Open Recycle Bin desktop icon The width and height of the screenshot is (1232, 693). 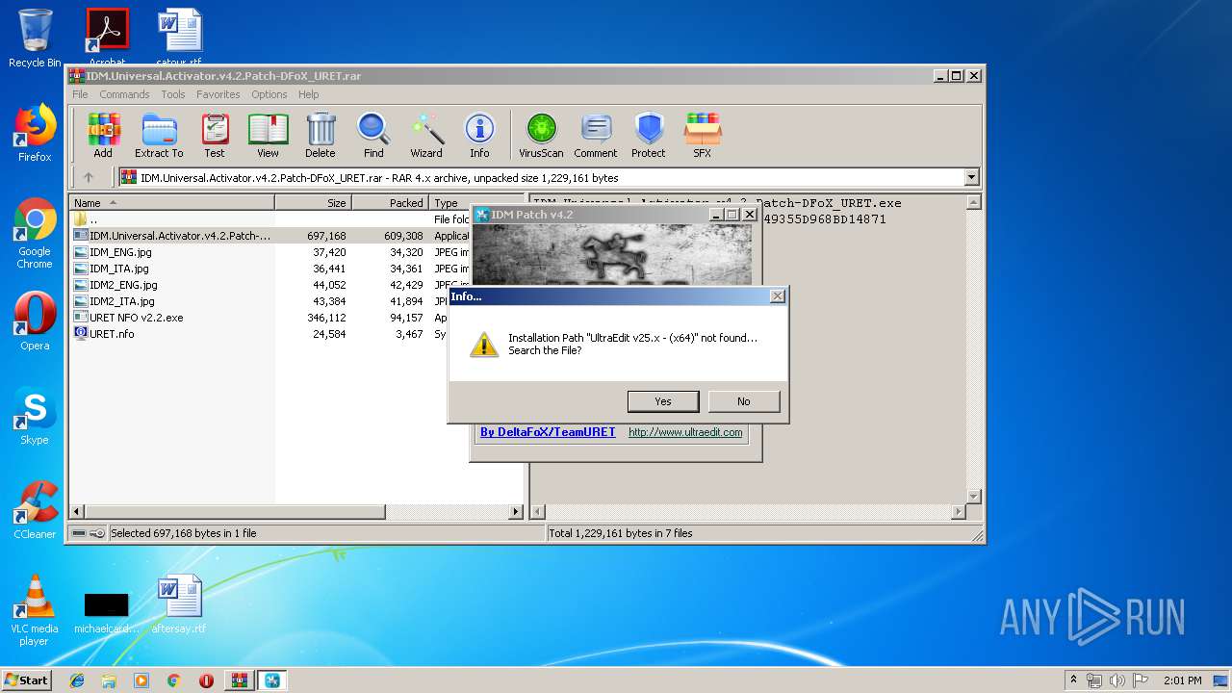(x=35, y=38)
